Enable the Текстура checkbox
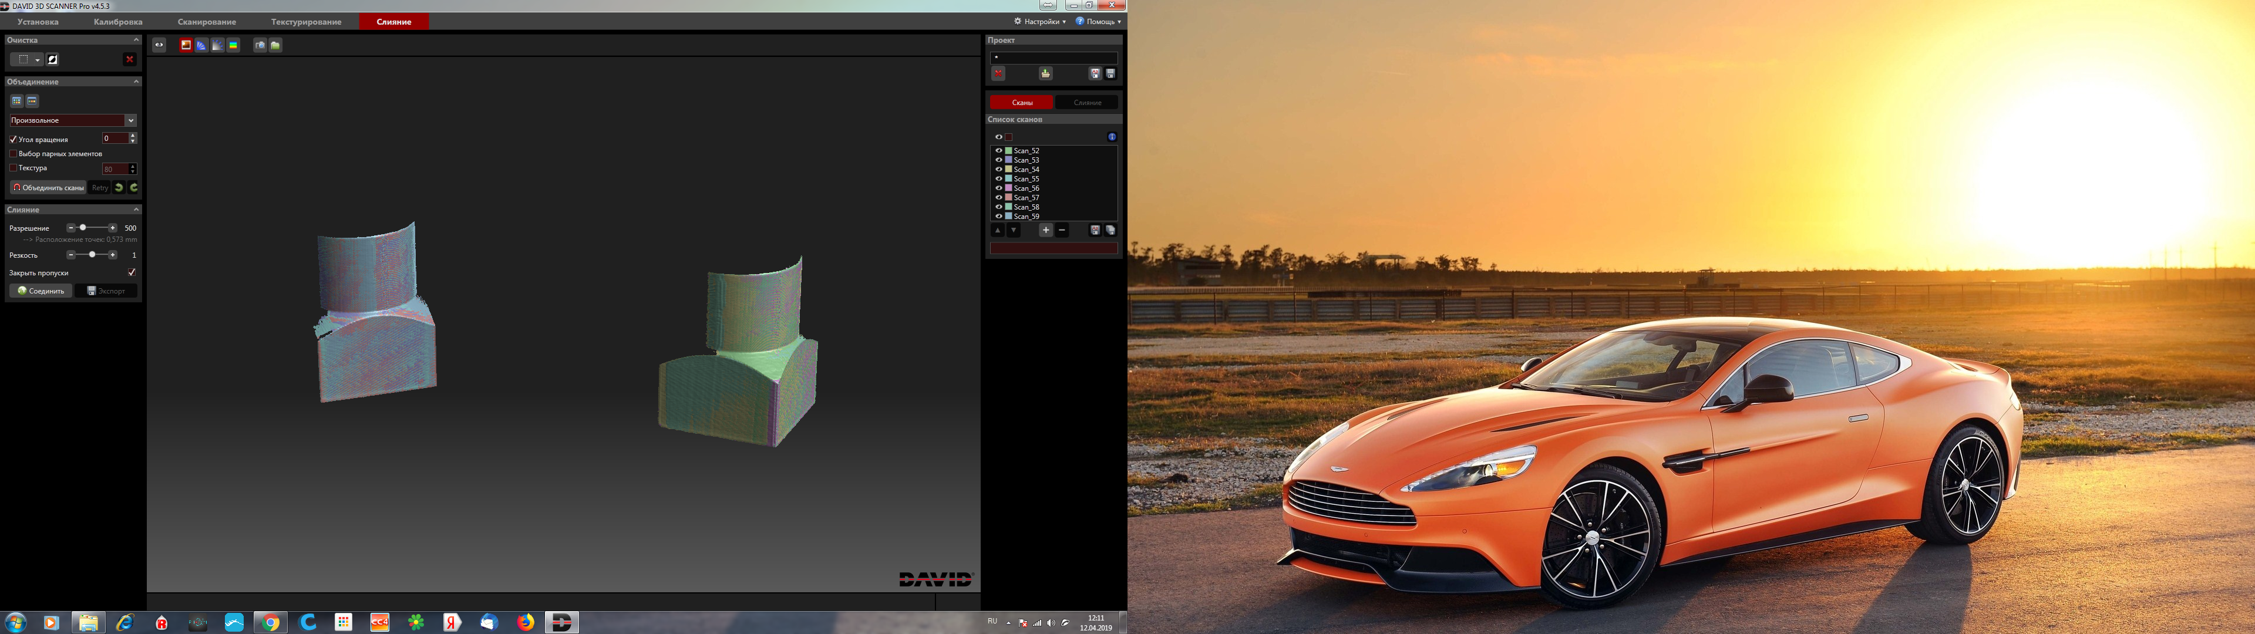Viewport: 2255px width, 634px height. [x=13, y=168]
